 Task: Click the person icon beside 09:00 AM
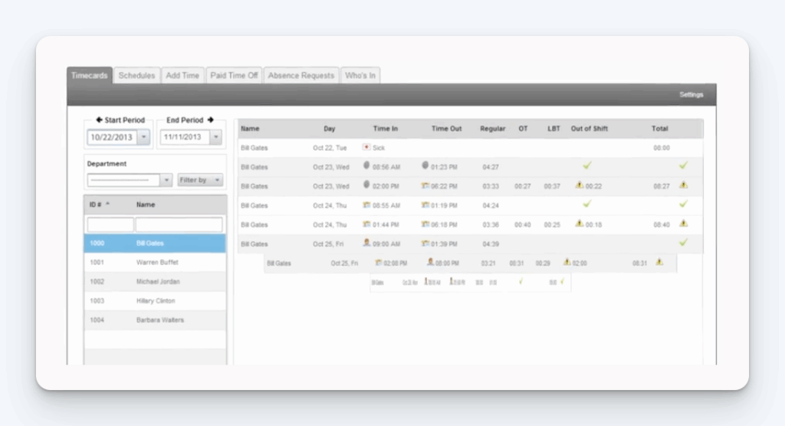[366, 243]
